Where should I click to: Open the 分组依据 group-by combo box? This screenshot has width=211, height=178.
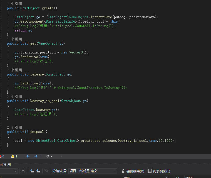click(x=93, y=171)
